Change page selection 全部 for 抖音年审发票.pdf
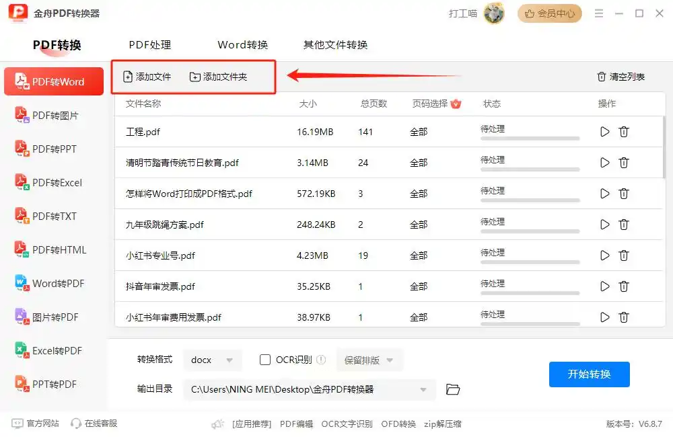 (x=419, y=286)
